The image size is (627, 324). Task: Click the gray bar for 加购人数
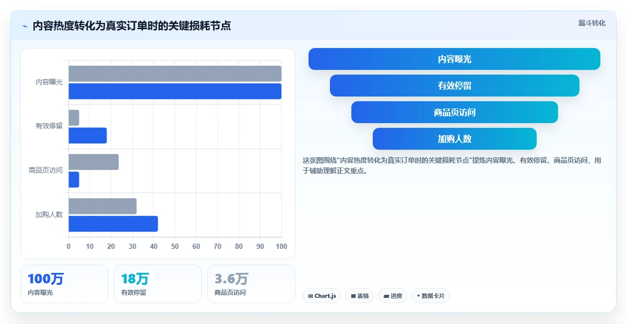(x=102, y=206)
